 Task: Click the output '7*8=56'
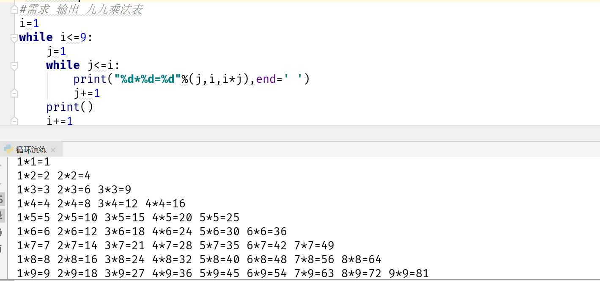tap(314, 259)
